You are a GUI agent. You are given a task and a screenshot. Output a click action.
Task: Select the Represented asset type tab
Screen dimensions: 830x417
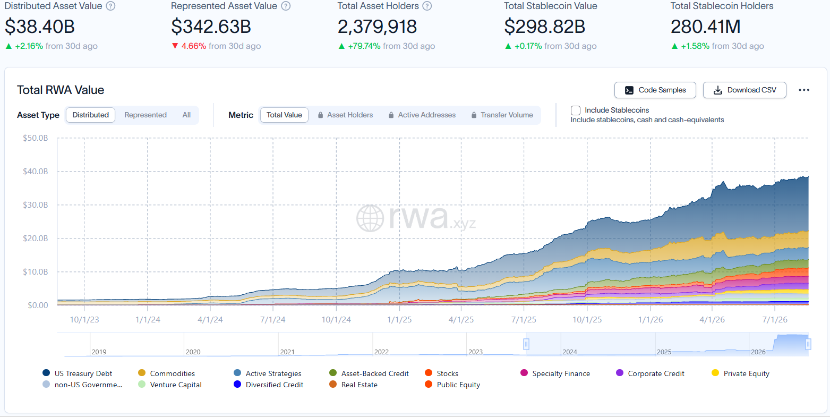(x=146, y=115)
